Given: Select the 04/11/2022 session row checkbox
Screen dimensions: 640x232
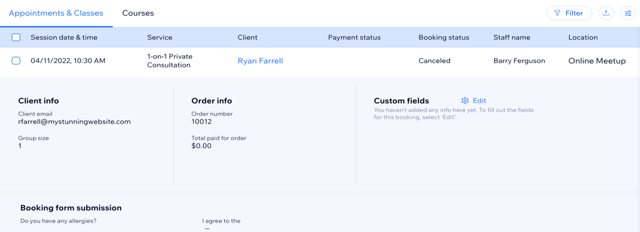Looking at the screenshot, I should pos(16,61).
